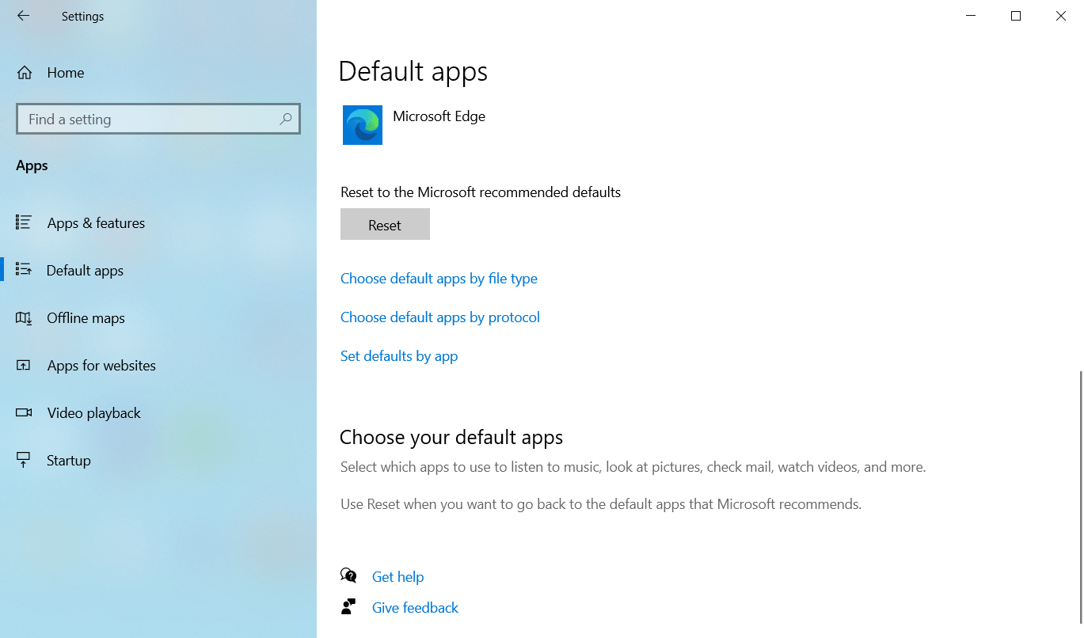1084x638 pixels.
Task: Switch to Startup settings
Action: (x=69, y=461)
